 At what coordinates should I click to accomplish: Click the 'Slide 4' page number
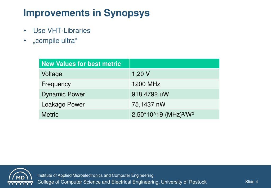coord(251,182)
